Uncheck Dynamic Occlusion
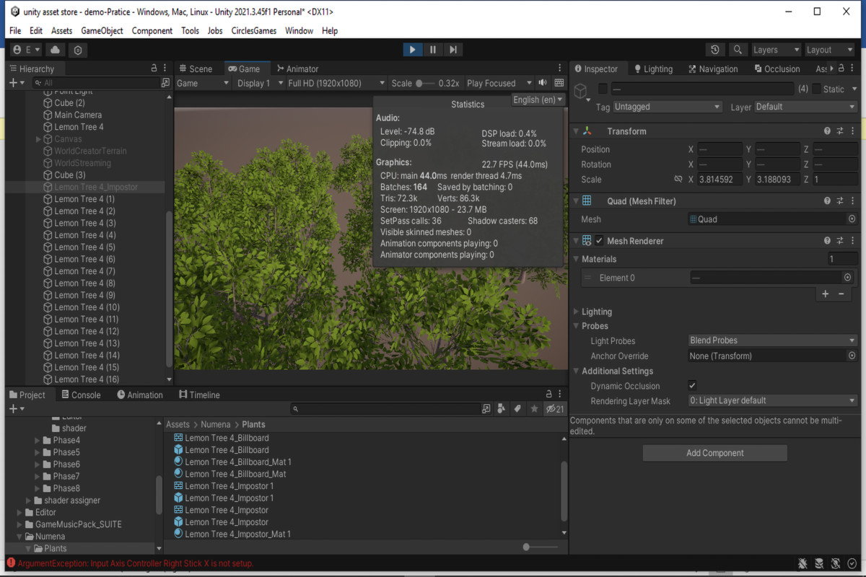 click(693, 386)
